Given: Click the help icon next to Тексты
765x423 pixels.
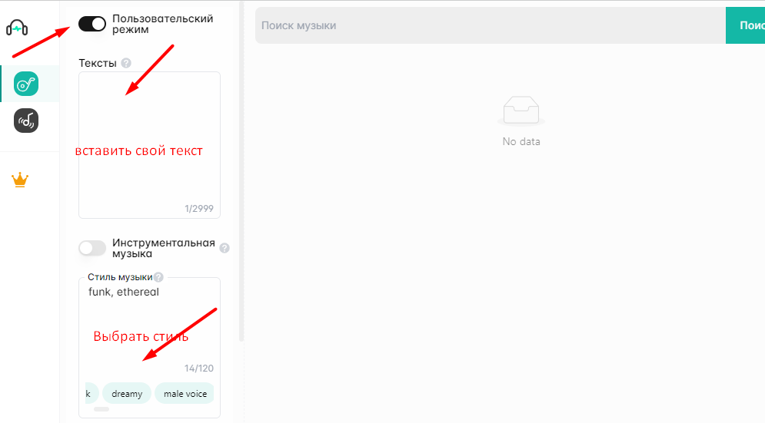Looking at the screenshot, I should pos(126,63).
